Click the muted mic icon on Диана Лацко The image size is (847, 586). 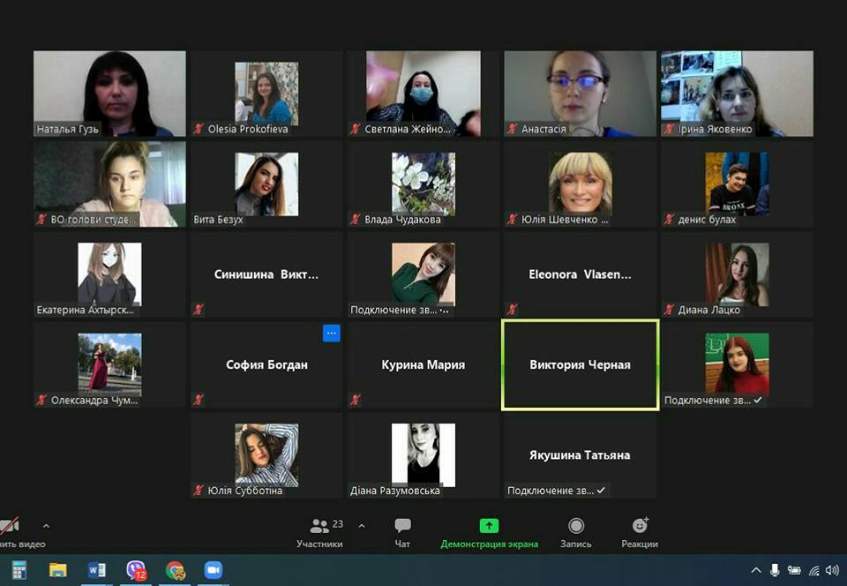click(x=671, y=310)
